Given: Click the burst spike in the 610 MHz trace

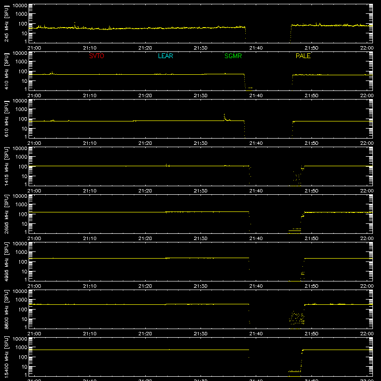Looking at the screenshot, I should click(225, 117).
